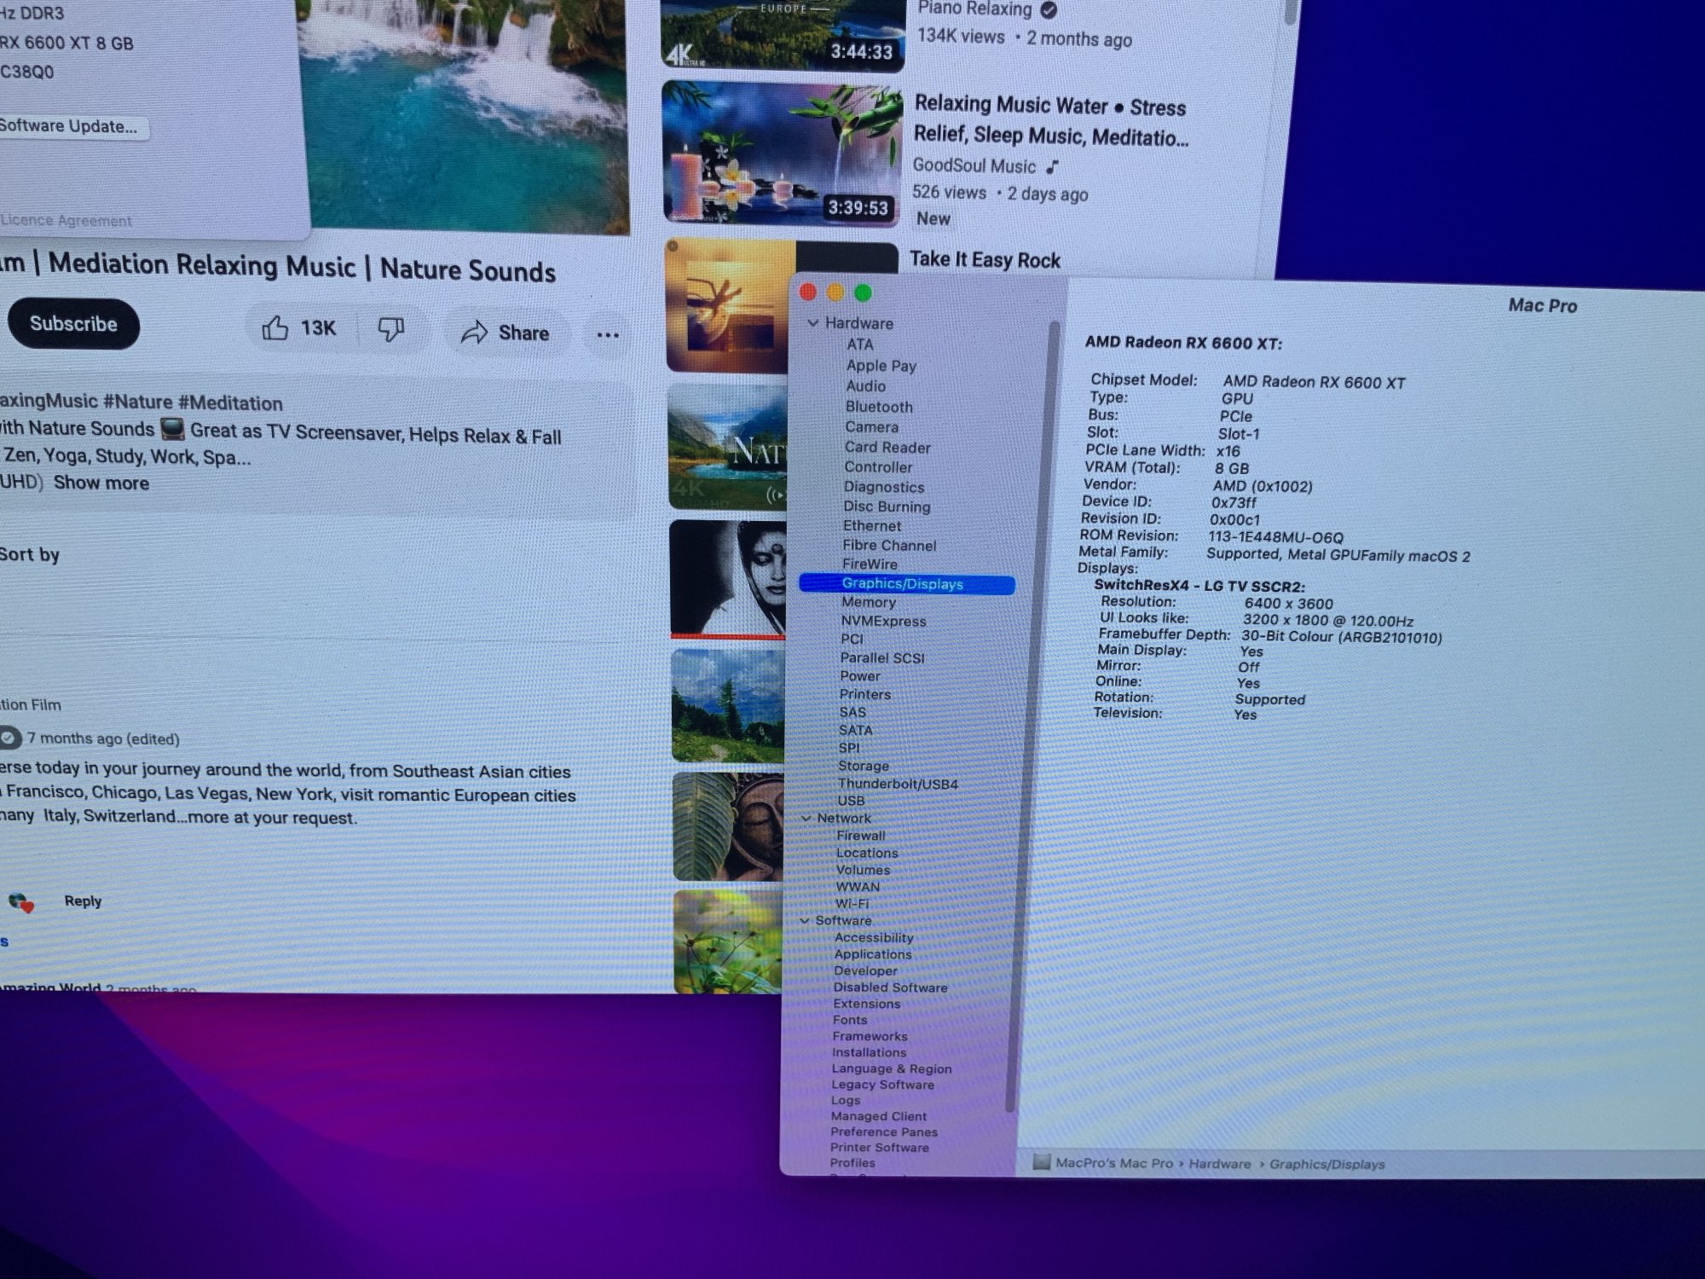Image resolution: width=1705 pixels, height=1279 pixels.
Task: Click Reply under the comment
Action: tap(83, 901)
